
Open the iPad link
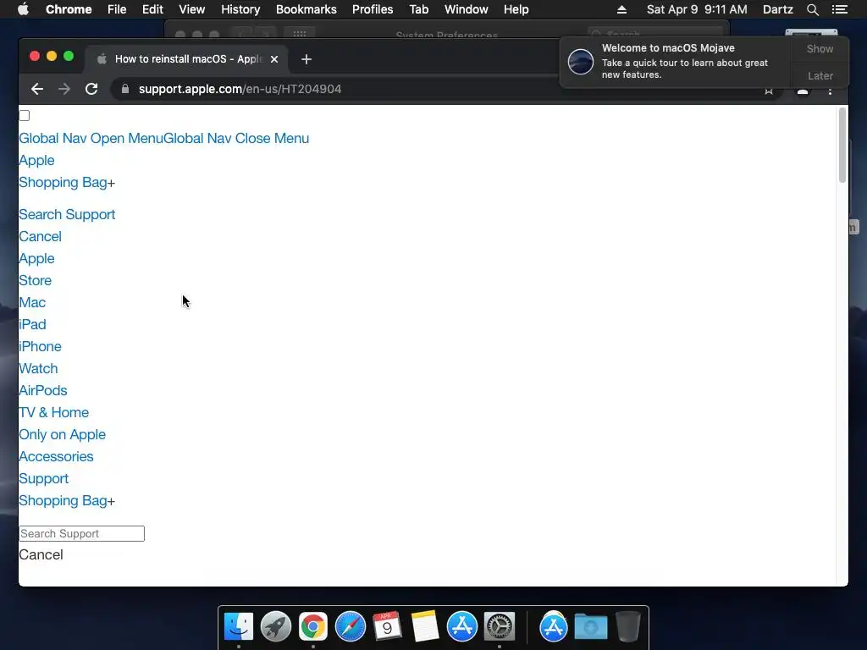pos(32,324)
